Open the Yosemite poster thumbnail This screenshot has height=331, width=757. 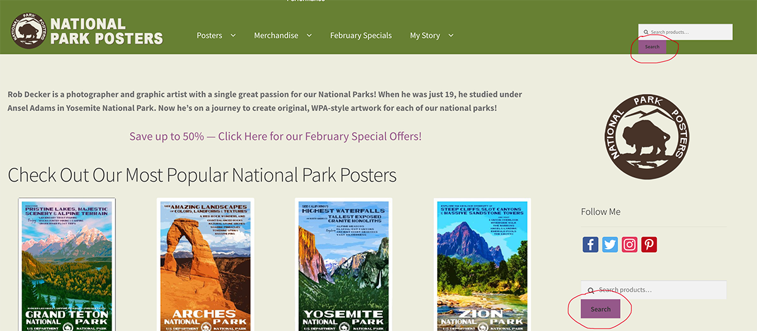pyautogui.click(x=344, y=265)
